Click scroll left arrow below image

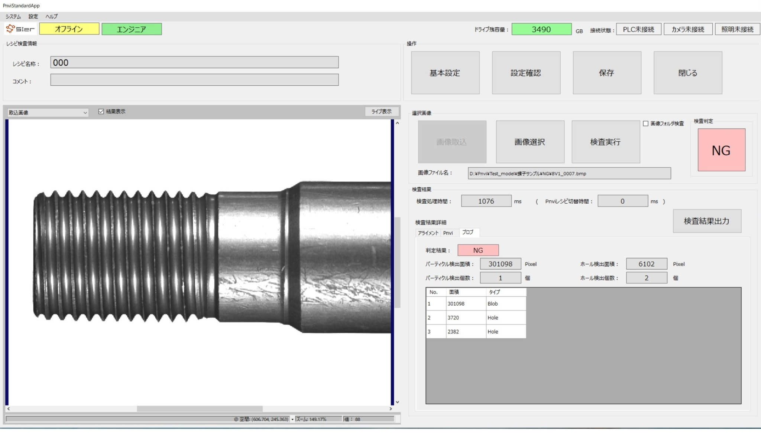(9, 409)
